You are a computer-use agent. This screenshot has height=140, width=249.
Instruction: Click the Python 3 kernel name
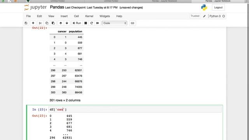pyautogui.click(x=215, y=16)
